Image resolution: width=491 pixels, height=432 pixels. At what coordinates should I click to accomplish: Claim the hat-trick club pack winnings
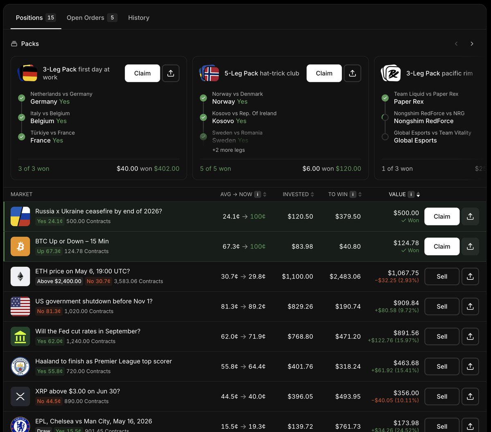pyautogui.click(x=324, y=73)
